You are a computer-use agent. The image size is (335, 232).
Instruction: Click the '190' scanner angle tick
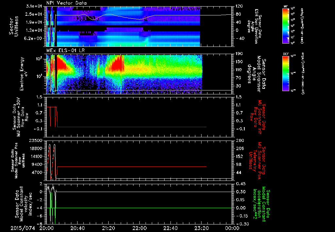(239, 54)
